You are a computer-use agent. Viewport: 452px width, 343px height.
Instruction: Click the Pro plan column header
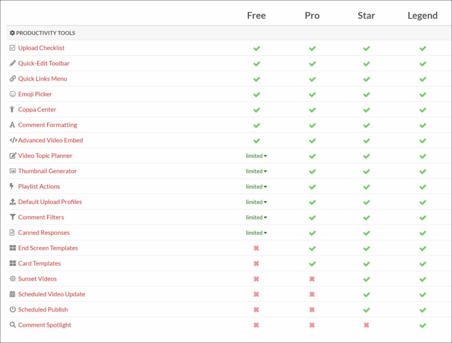coord(312,15)
